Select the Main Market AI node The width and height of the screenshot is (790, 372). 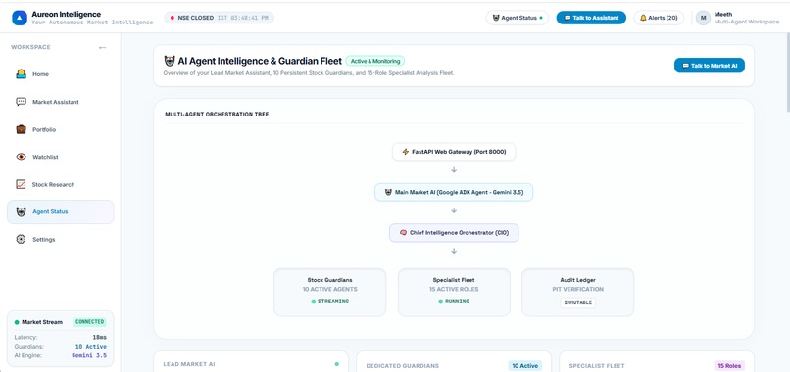[x=454, y=192]
